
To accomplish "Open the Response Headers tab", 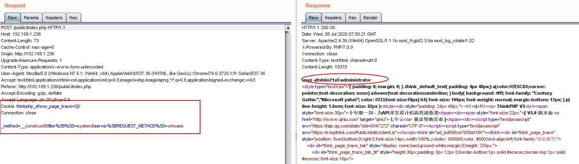I will coord(333,18).
